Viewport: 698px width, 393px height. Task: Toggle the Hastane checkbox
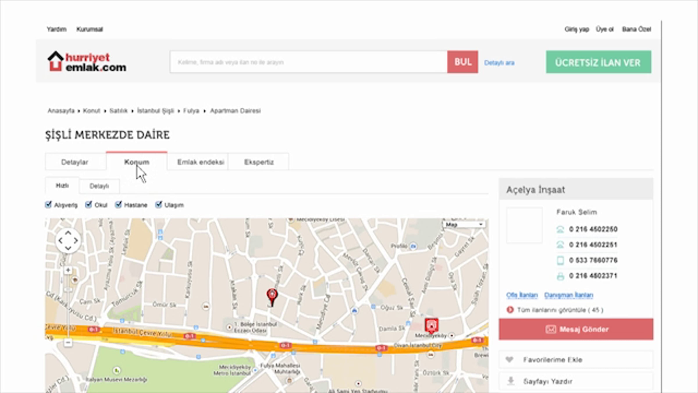pyautogui.click(x=118, y=205)
